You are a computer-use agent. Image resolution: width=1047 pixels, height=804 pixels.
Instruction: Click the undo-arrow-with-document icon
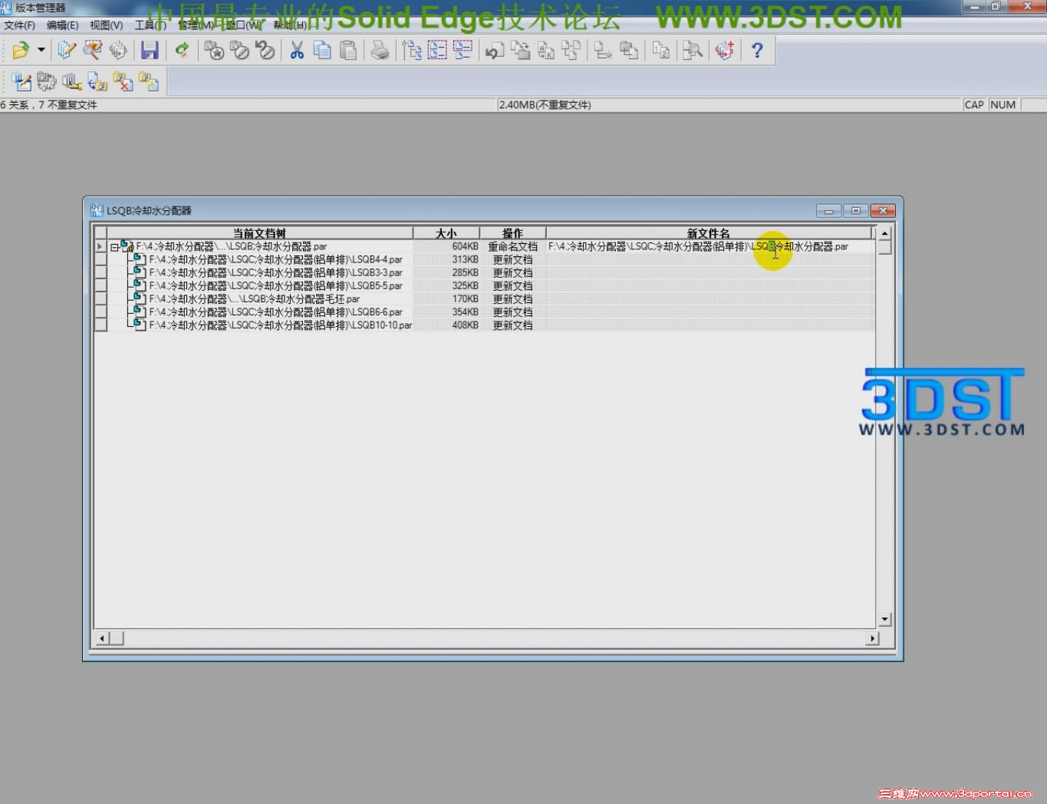(495, 51)
